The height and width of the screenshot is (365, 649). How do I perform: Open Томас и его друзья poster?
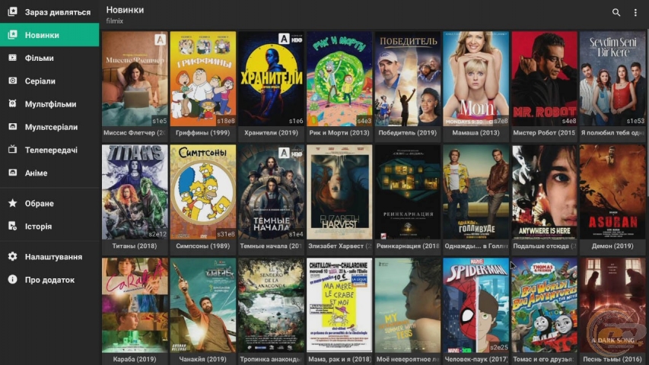coord(544,305)
